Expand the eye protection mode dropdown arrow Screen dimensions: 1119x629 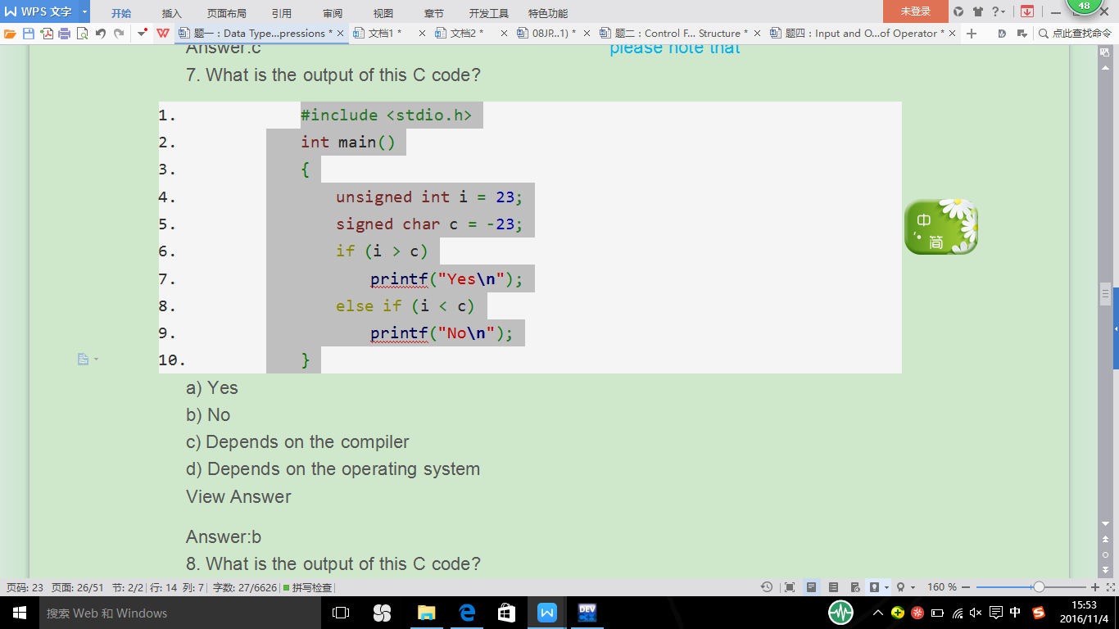[887, 587]
